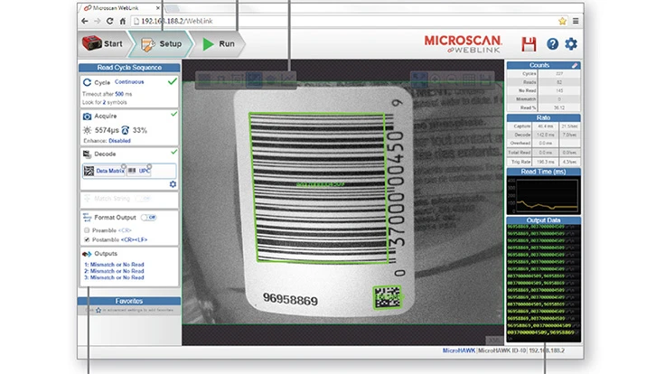Toggle the Format Output switch
Viewport: 665px width, 374px height.
pyautogui.click(x=149, y=218)
